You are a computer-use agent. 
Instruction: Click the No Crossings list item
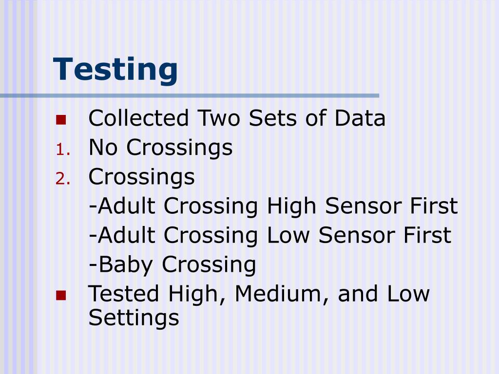[161, 148]
